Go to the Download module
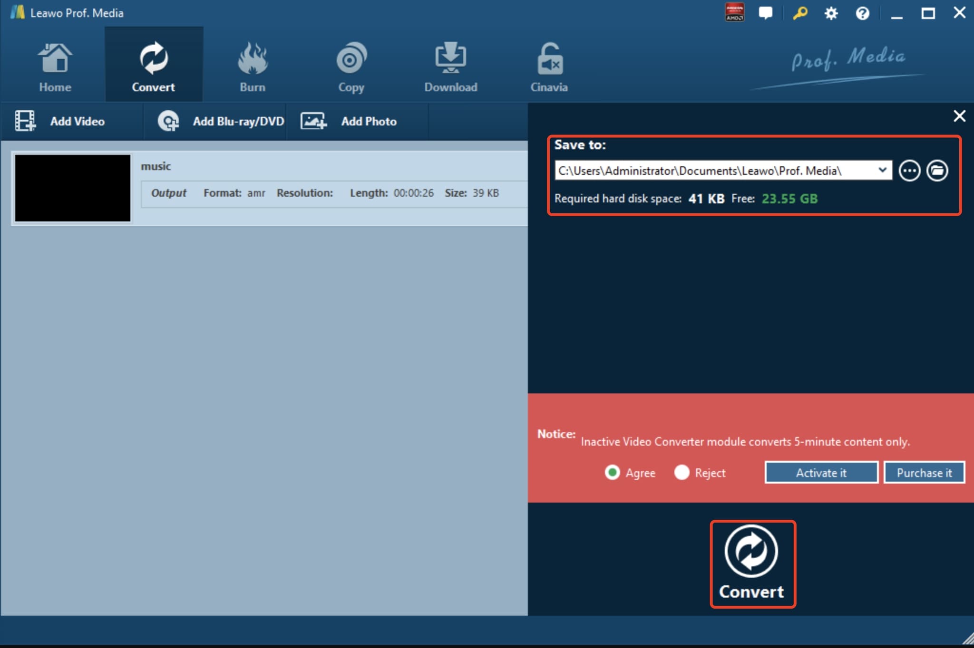974x648 pixels. point(450,67)
